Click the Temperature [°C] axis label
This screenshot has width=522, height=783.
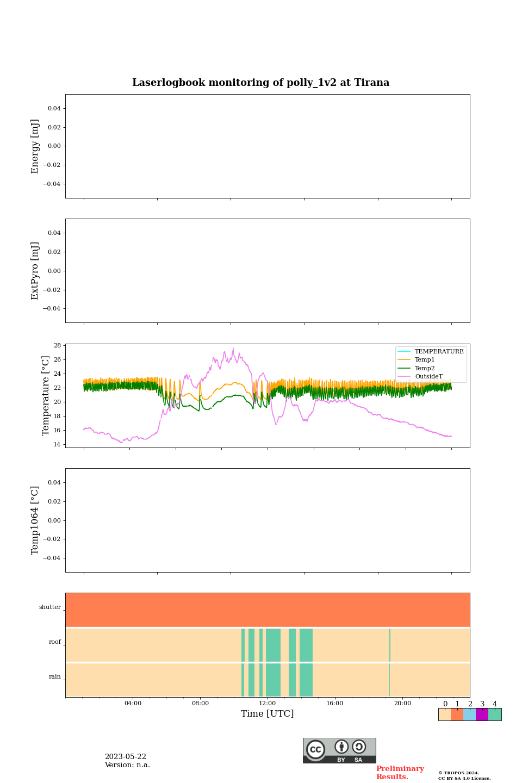tap(46, 396)
